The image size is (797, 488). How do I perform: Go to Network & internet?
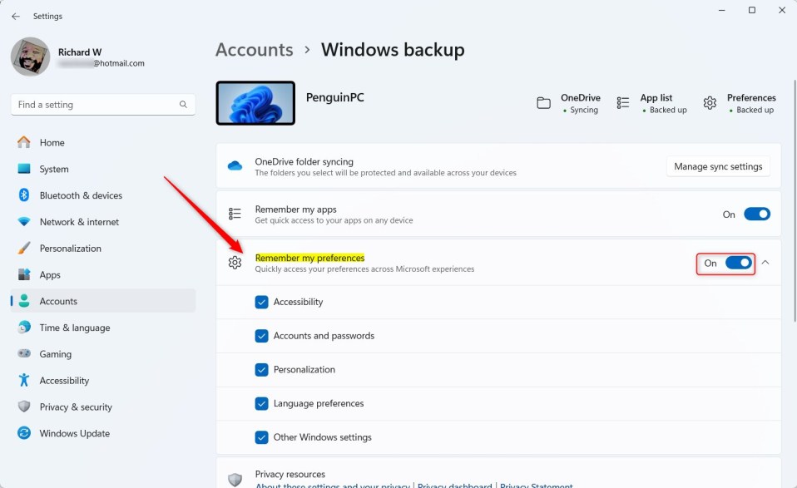coord(103,222)
